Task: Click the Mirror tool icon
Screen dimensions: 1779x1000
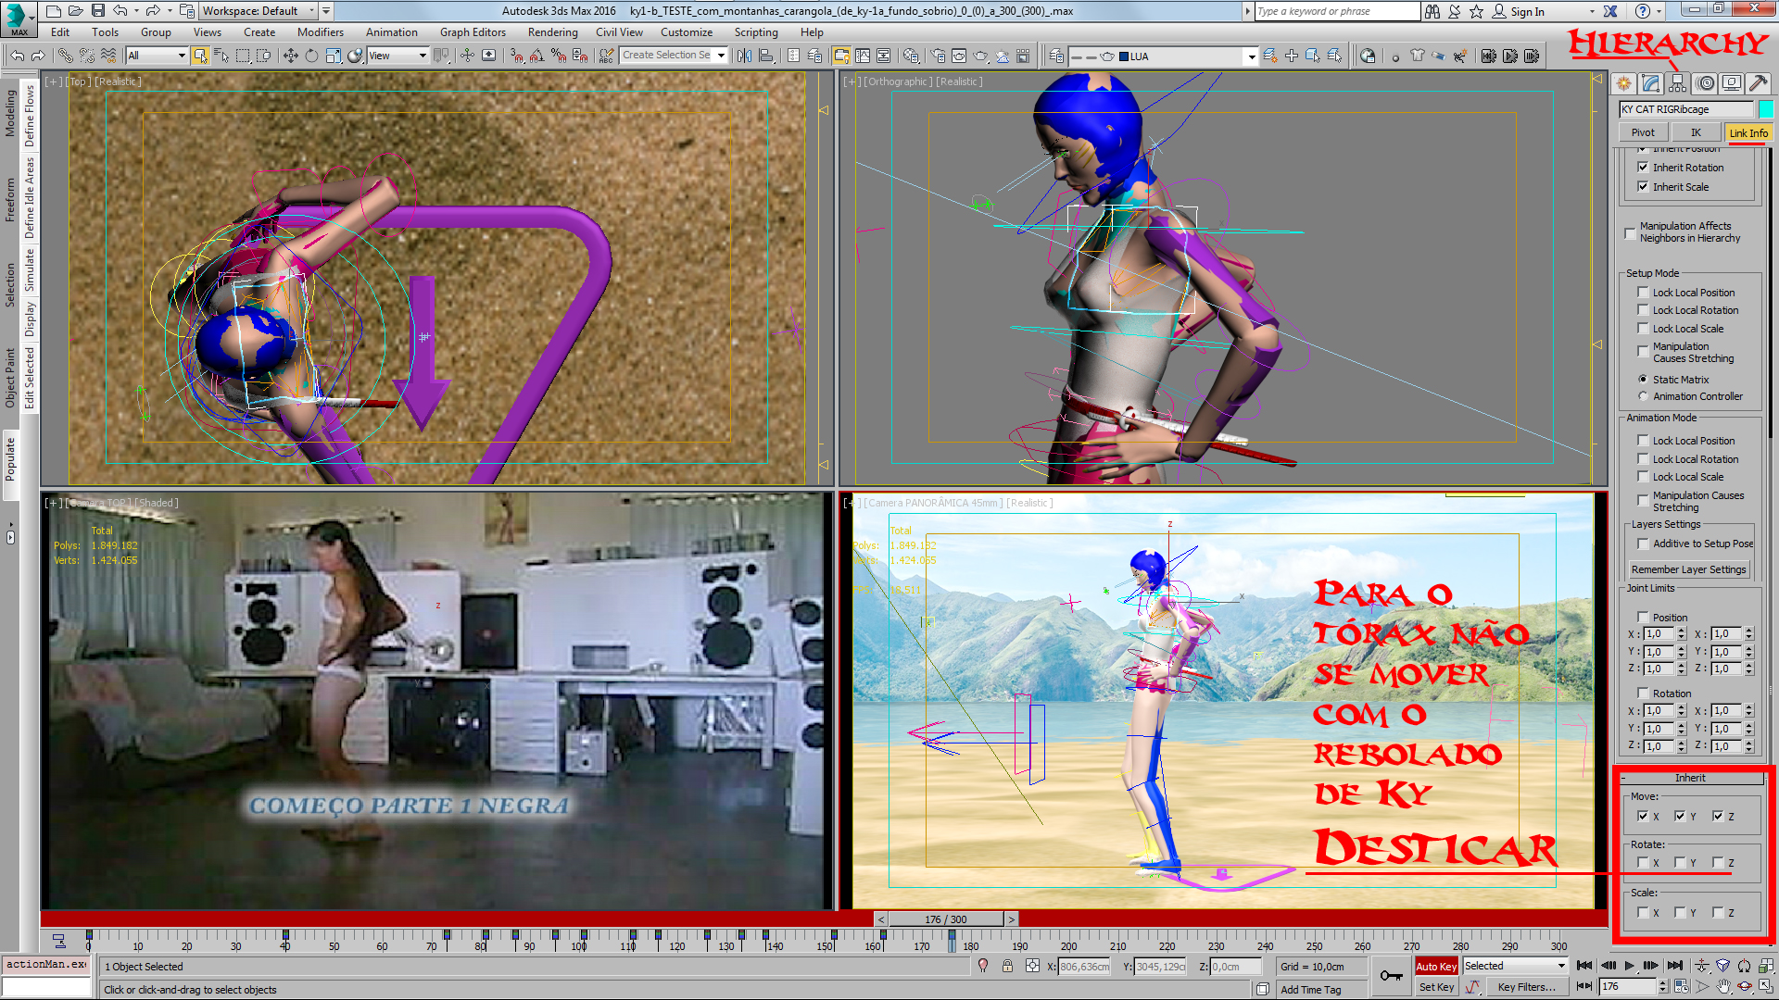Action: tap(744, 56)
